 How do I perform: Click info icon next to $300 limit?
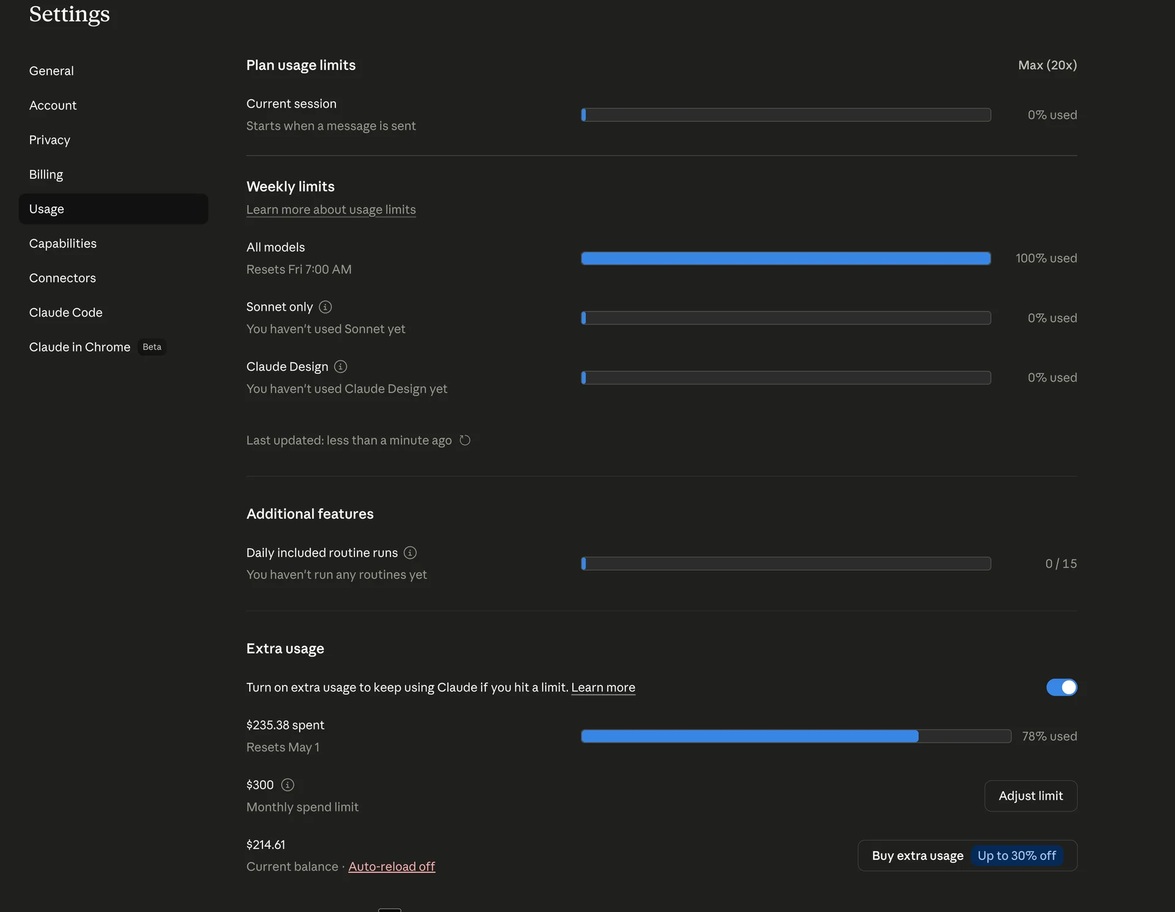(x=288, y=785)
